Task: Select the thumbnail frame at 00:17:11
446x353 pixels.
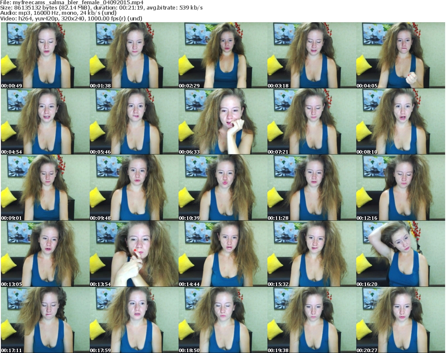Action: (x=45, y=320)
